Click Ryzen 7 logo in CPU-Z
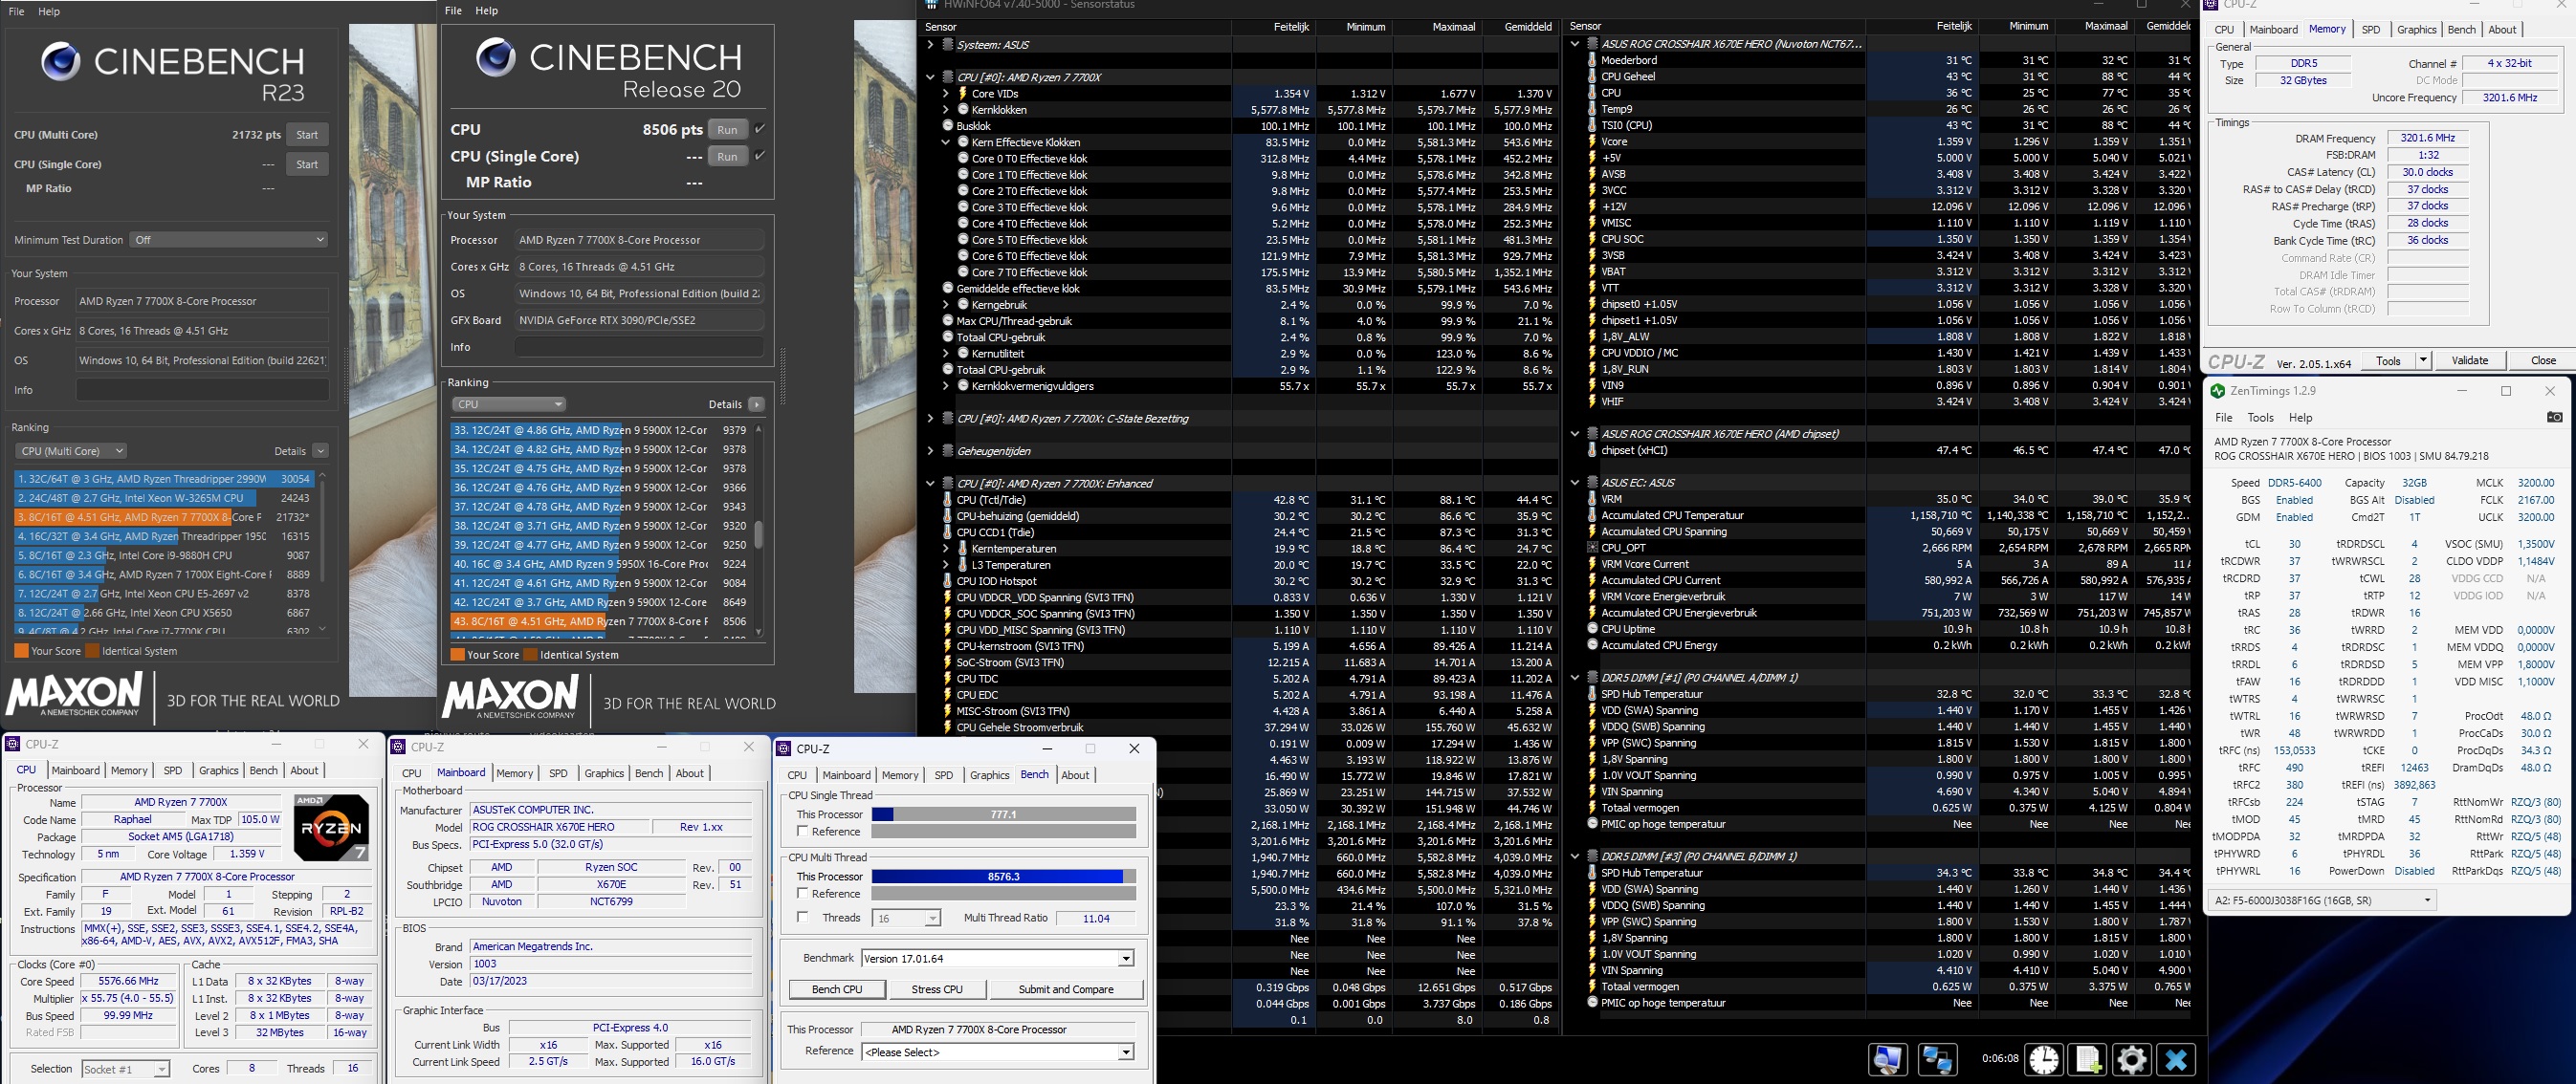 (331, 827)
